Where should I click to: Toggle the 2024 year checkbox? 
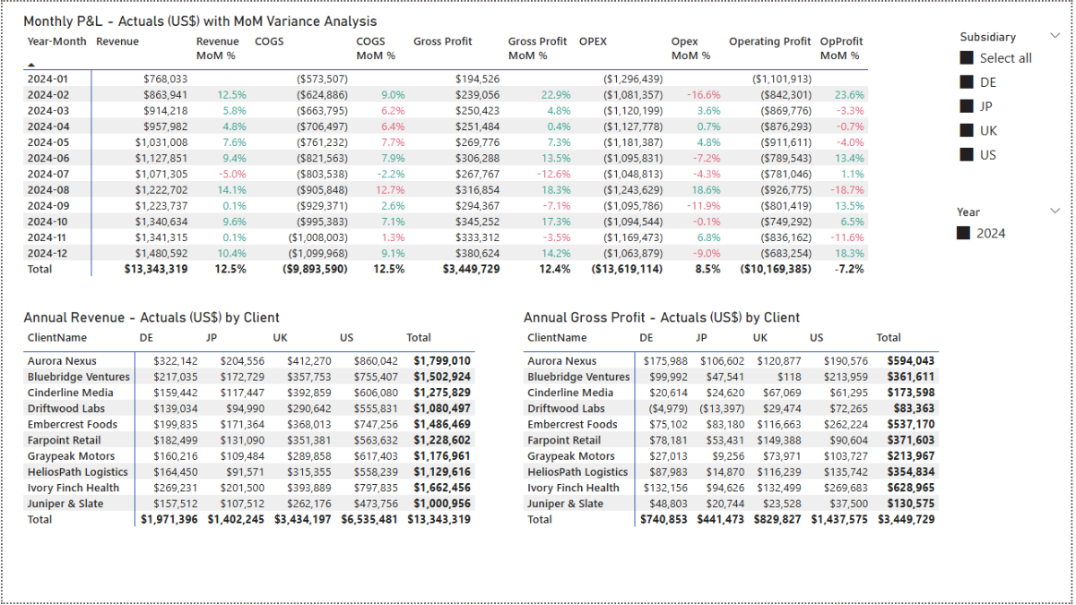[965, 233]
